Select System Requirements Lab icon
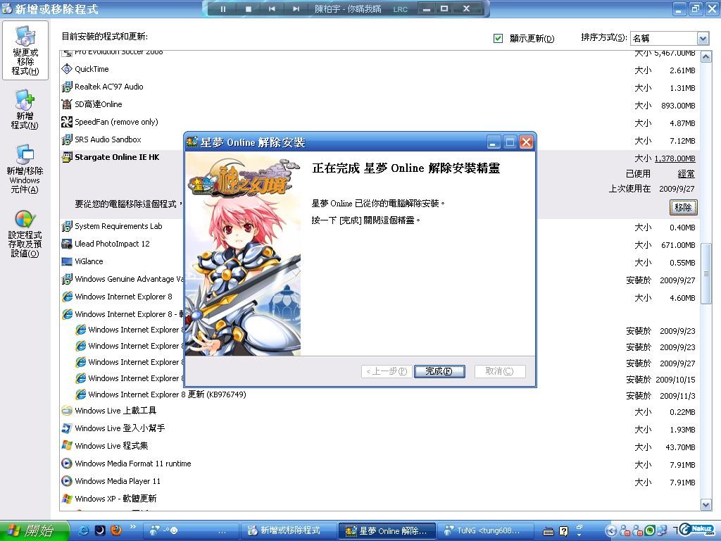The height and width of the screenshot is (541, 721). [x=67, y=226]
